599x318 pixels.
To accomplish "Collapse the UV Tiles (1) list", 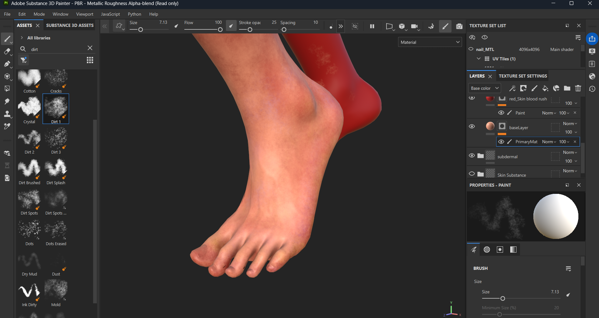I will [478, 59].
